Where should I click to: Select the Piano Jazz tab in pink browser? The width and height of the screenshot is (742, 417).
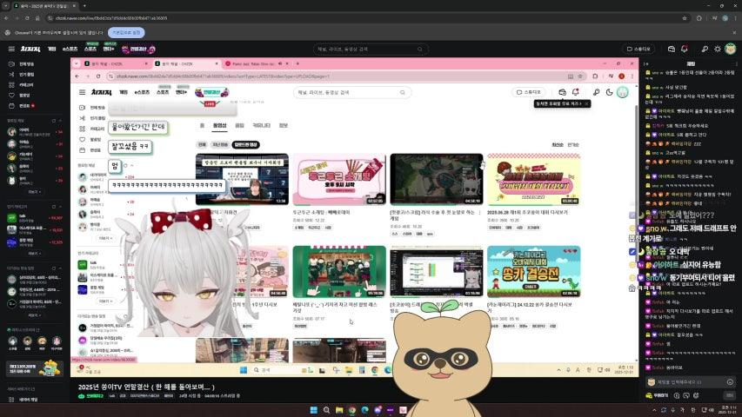254,63
